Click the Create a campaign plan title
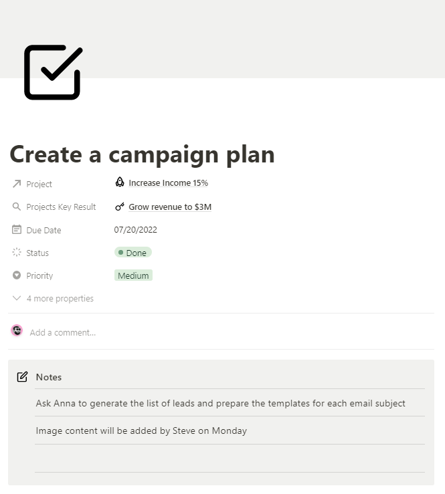 (142, 154)
